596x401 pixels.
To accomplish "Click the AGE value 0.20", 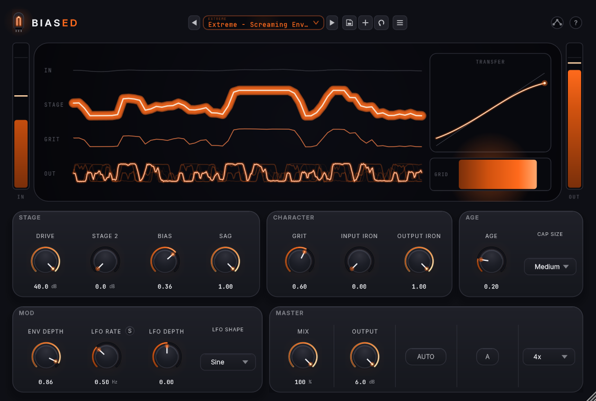I will tap(492, 287).
